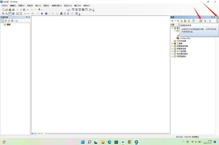Save the current map document
Screen dimensions: 219x145
[x=10, y=10]
